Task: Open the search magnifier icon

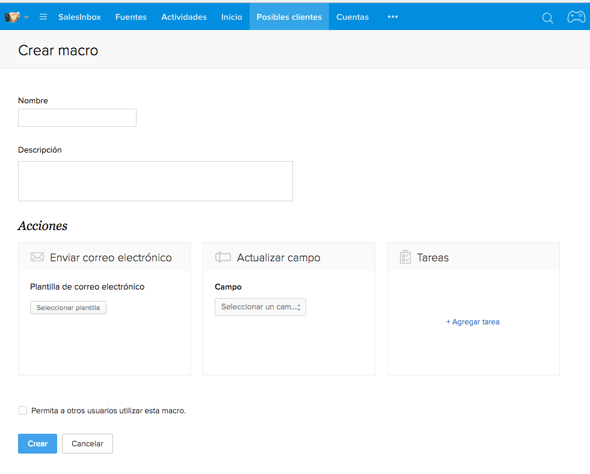Action: (547, 17)
